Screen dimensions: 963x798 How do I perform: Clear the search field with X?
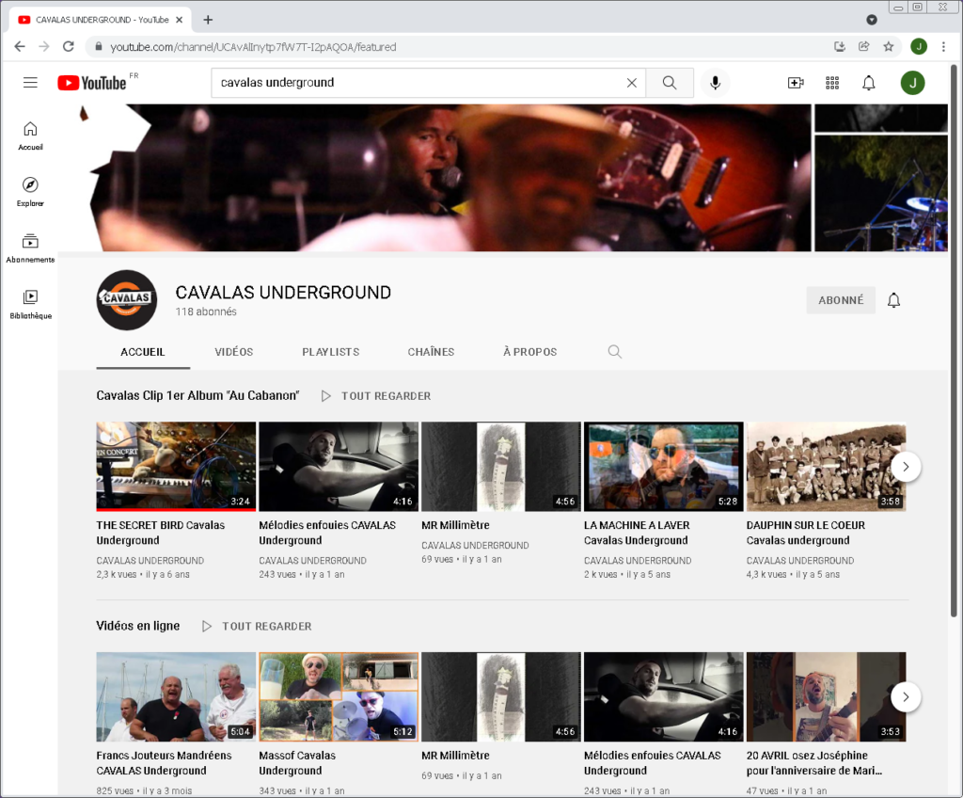click(x=631, y=83)
